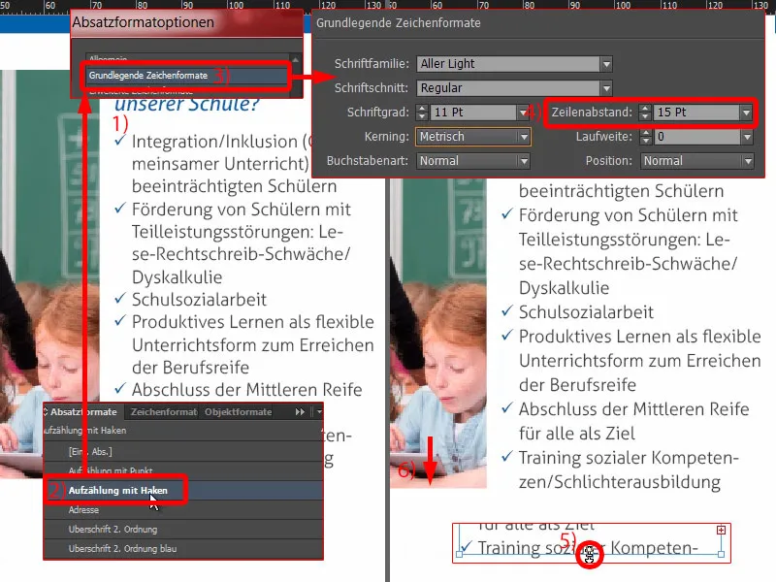Viewport: 776px width, 582px height.
Task: Open the Schriftfamilie dropdown showing Aller Light
Action: click(605, 66)
